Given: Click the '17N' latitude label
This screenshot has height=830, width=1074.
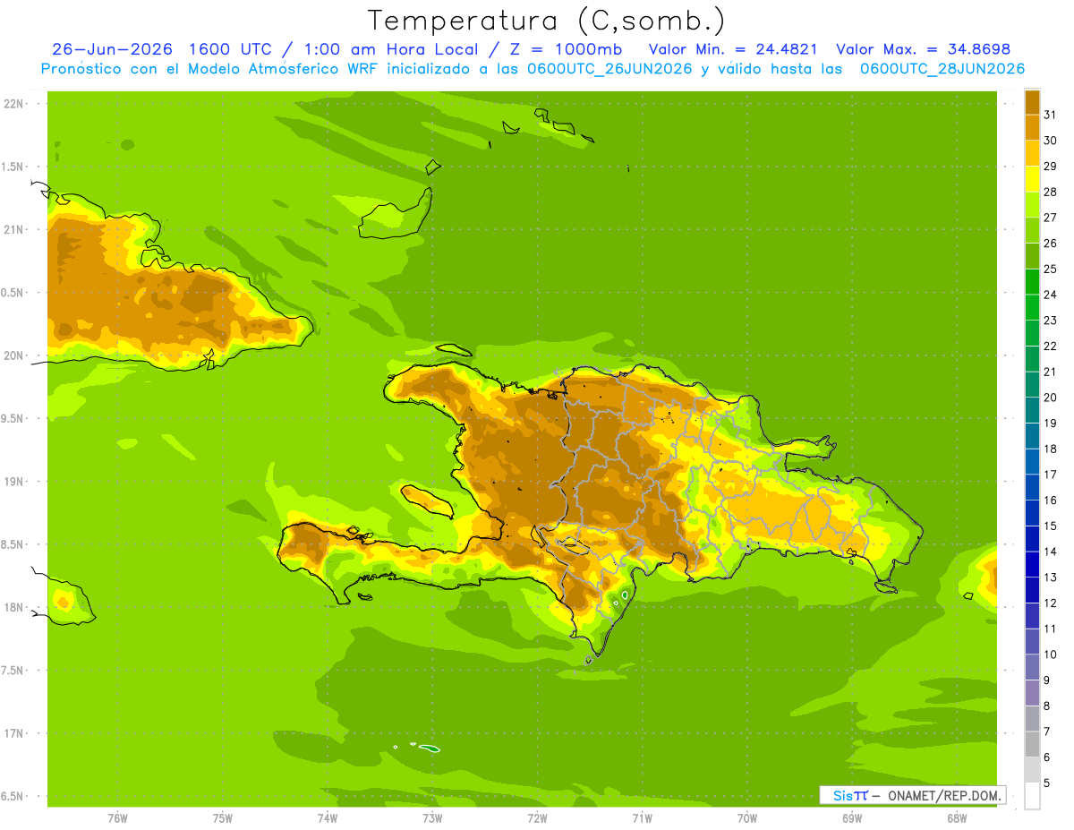Looking at the screenshot, I should click(x=13, y=733).
